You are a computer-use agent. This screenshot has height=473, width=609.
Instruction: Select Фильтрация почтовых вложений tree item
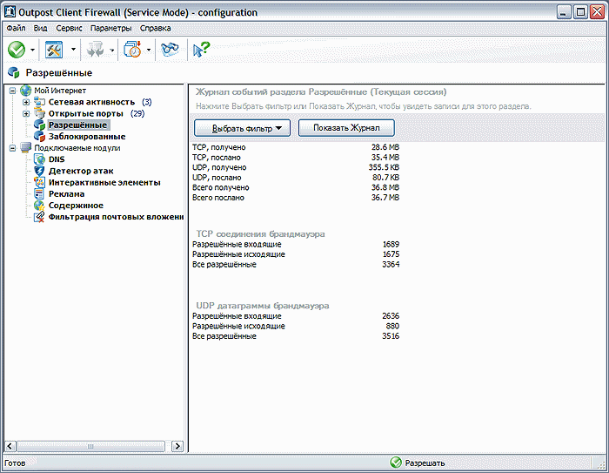click(x=116, y=217)
